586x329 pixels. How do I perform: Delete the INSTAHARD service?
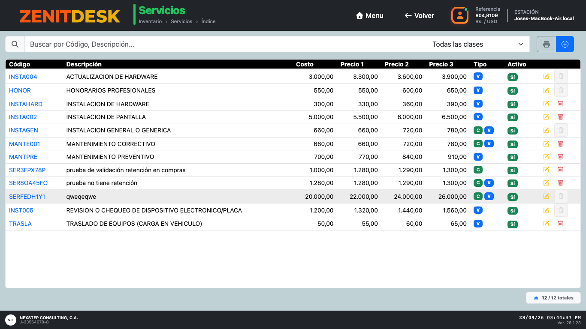tap(560, 104)
